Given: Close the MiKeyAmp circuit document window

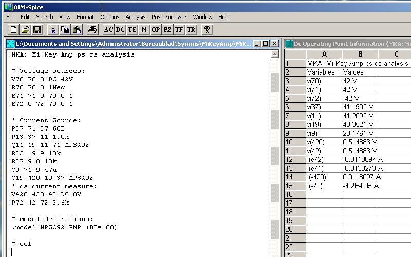Looking at the screenshot, I should pyautogui.click(x=275, y=44).
